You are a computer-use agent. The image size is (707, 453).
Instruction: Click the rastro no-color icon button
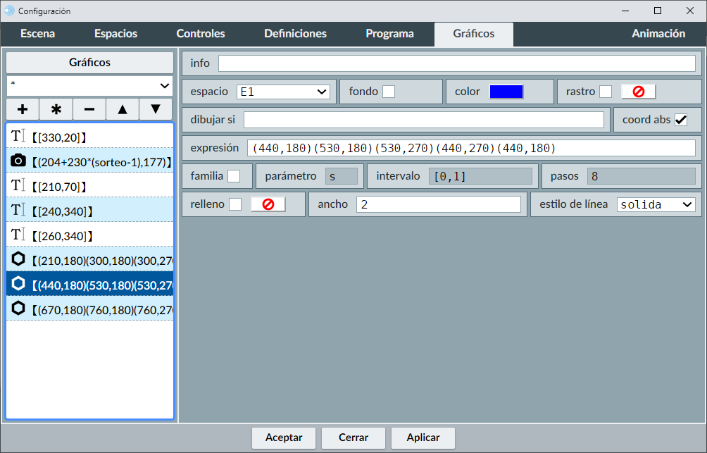click(x=638, y=92)
